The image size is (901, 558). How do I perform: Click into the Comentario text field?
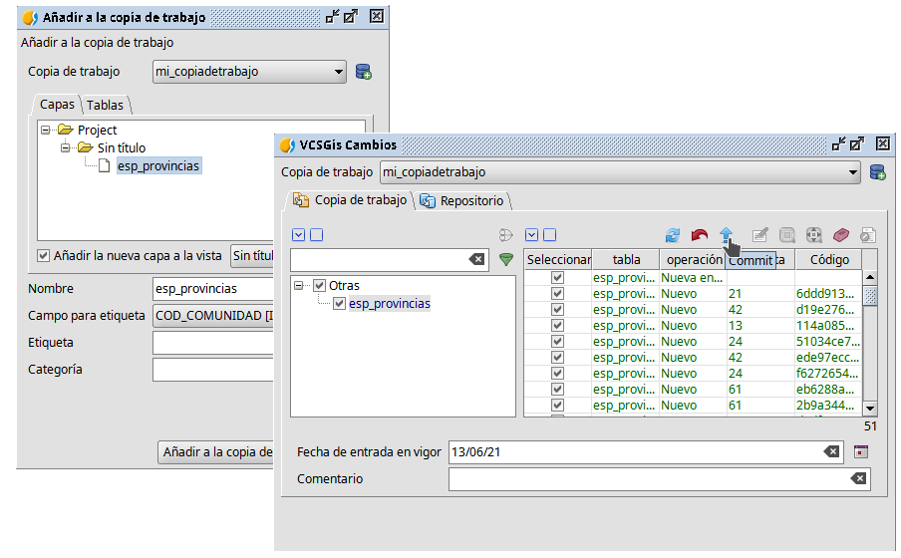tap(648, 479)
